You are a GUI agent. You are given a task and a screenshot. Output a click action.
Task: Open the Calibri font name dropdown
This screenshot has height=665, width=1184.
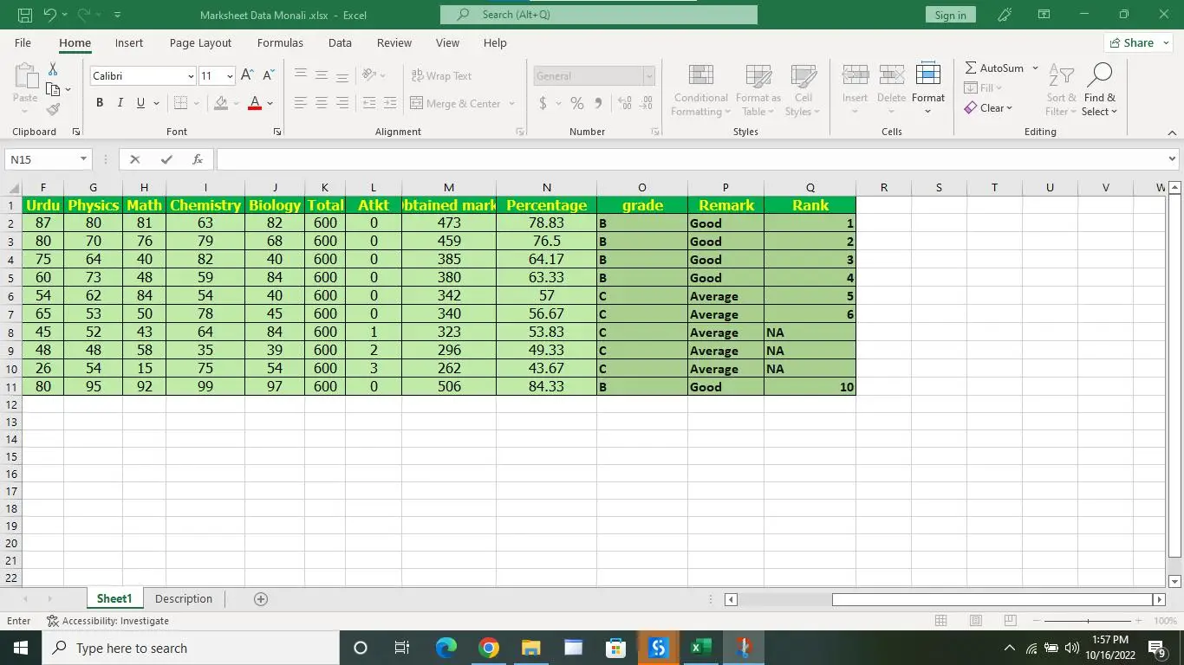(191, 76)
